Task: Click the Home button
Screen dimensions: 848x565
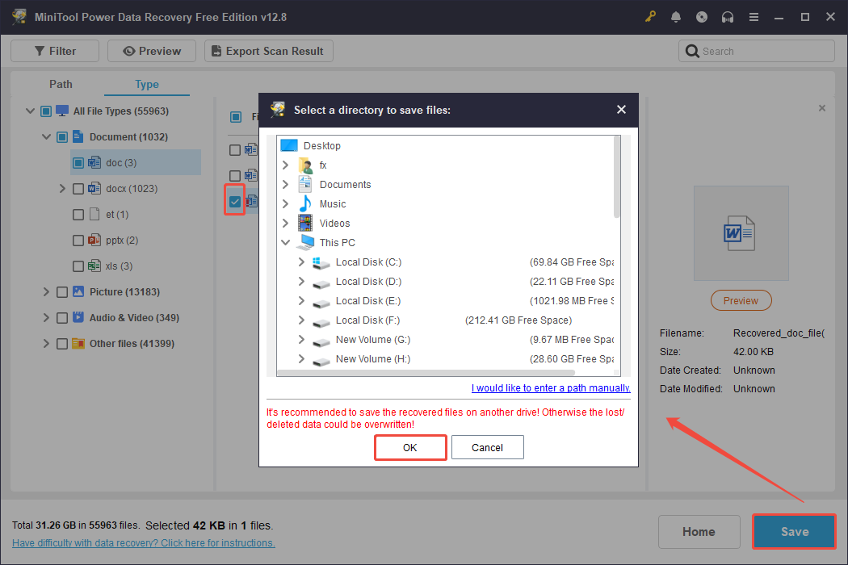Action: (x=699, y=531)
